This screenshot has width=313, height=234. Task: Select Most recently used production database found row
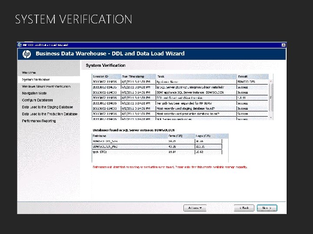(180, 114)
